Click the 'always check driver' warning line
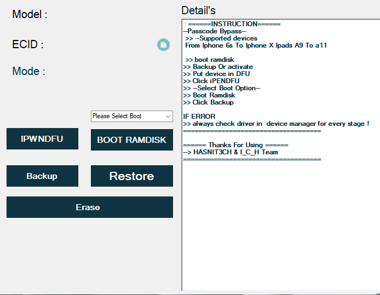This screenshot has width=380, height=295. coord(277,124)
